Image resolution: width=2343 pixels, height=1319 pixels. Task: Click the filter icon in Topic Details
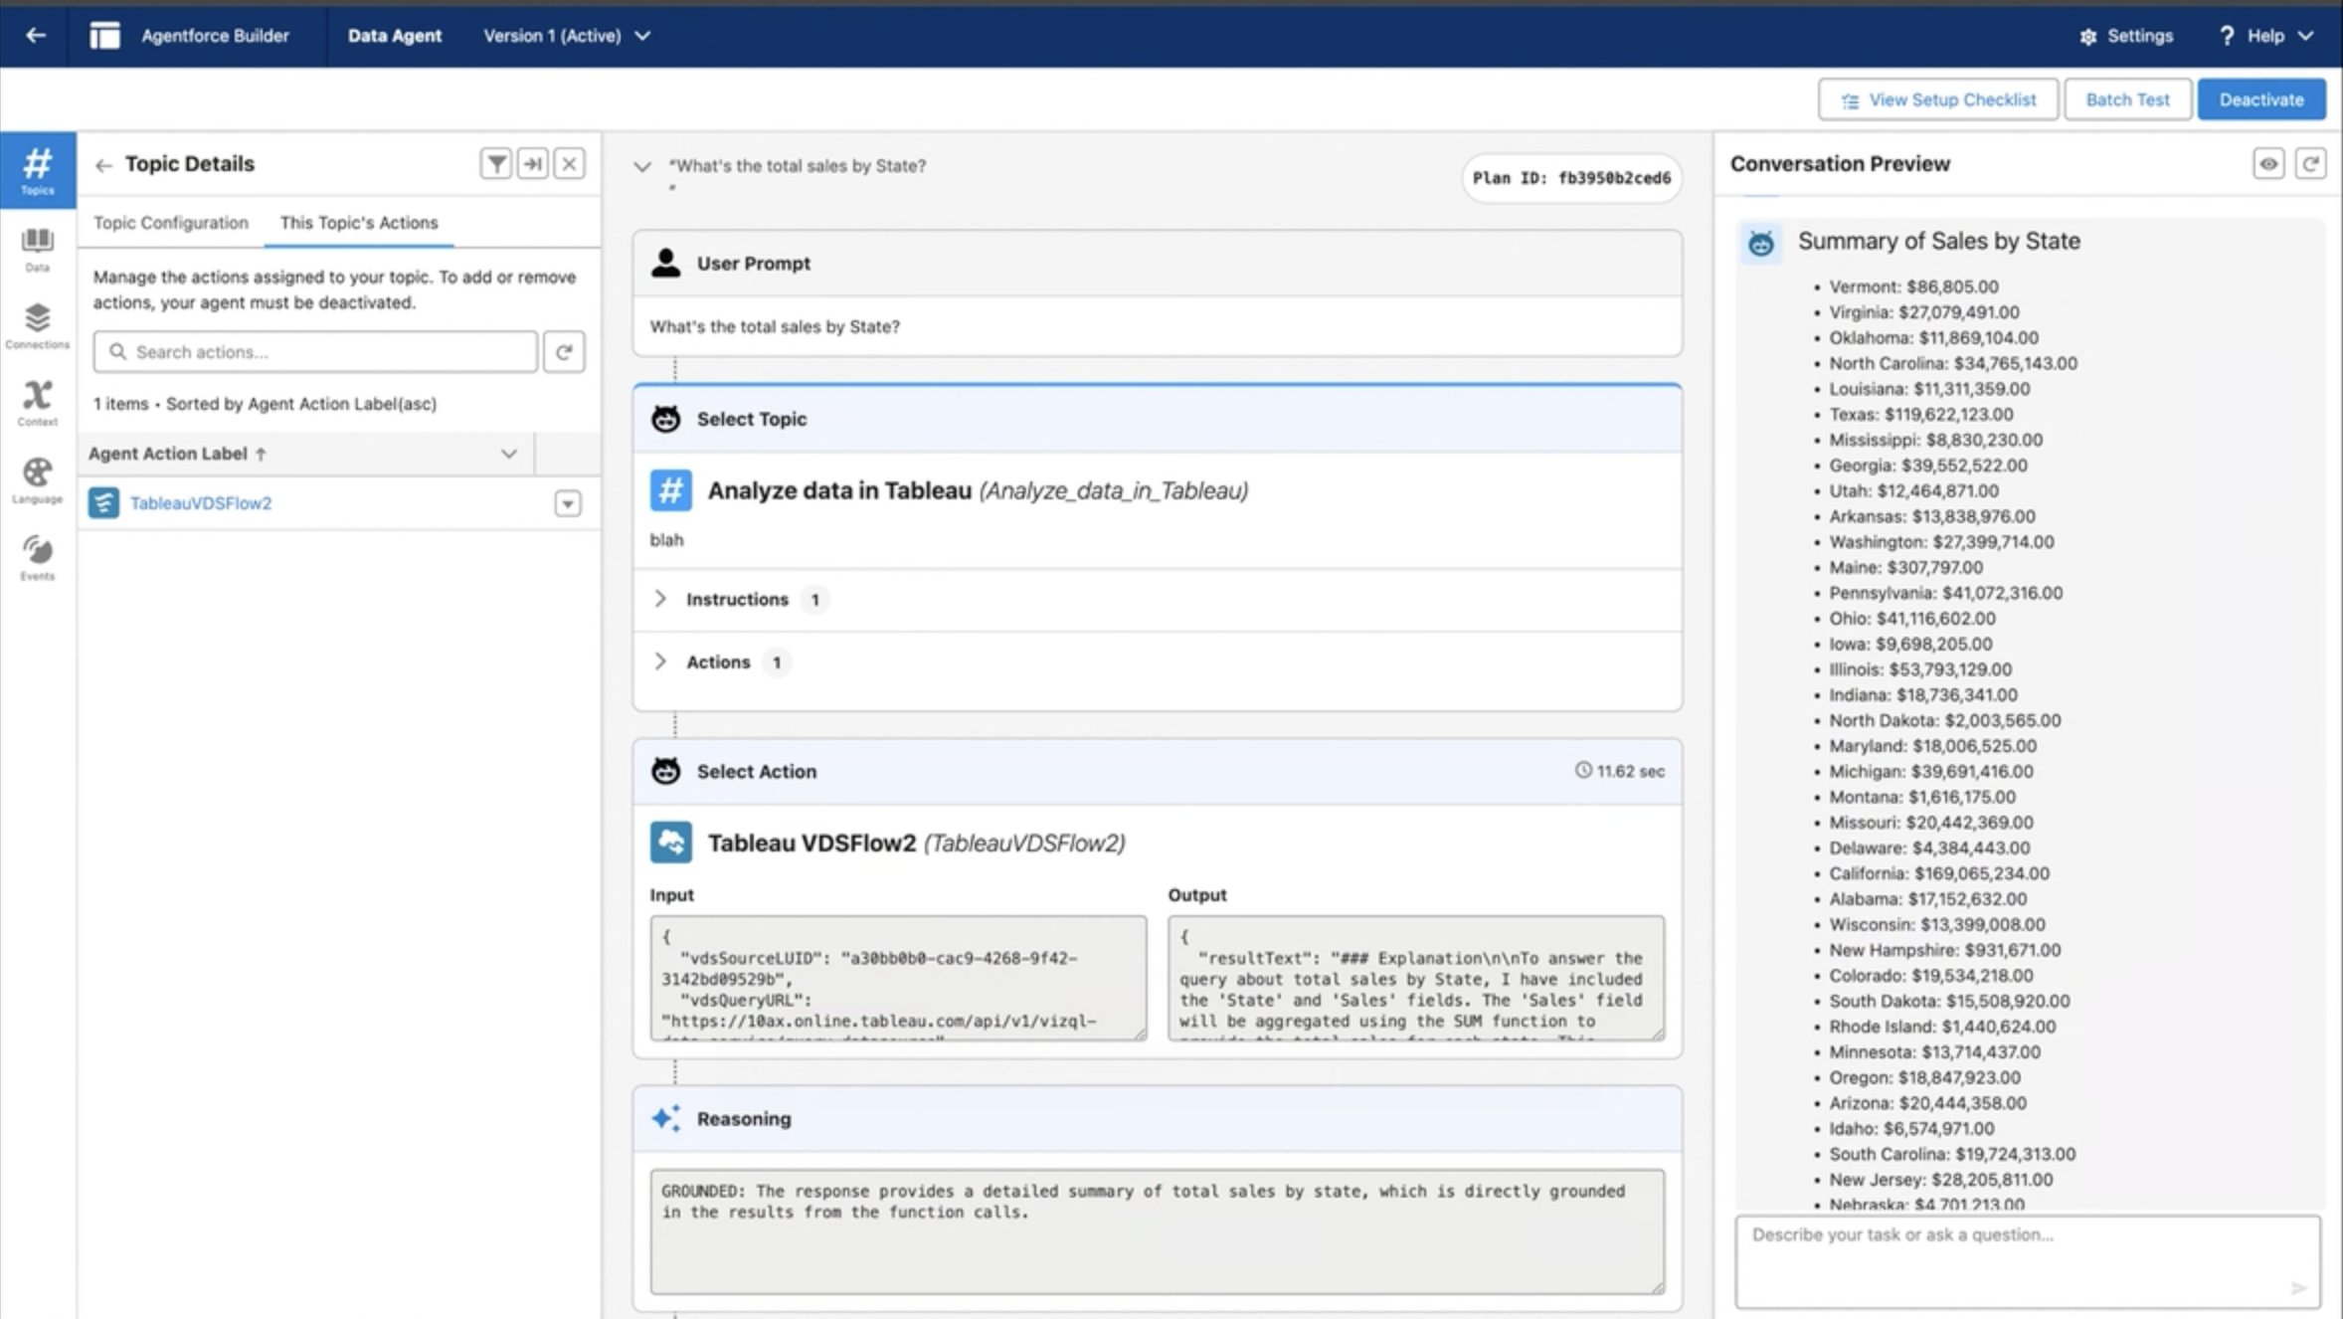(x=495, y=164)
